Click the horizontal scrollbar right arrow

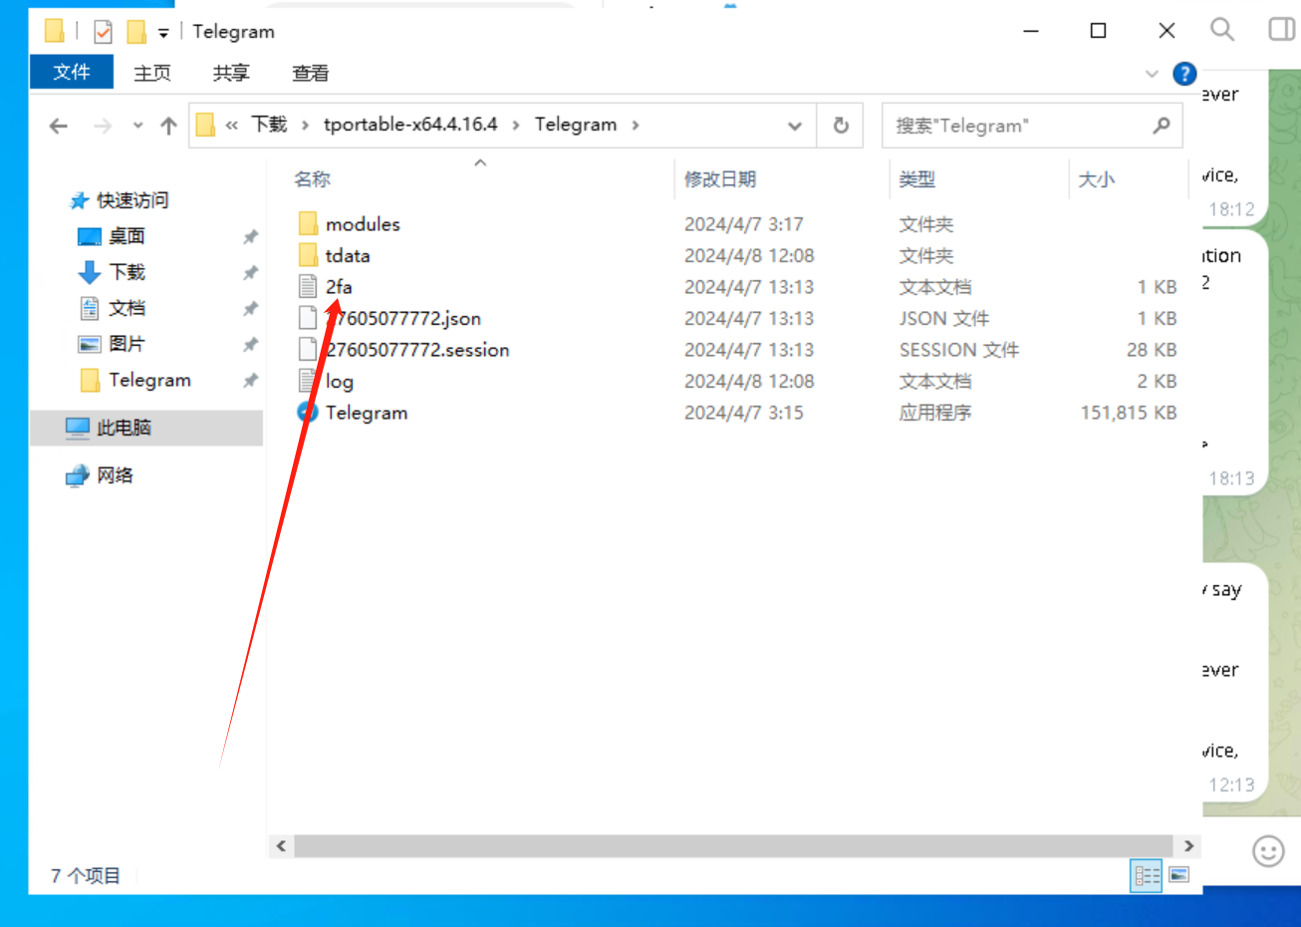1188,846
